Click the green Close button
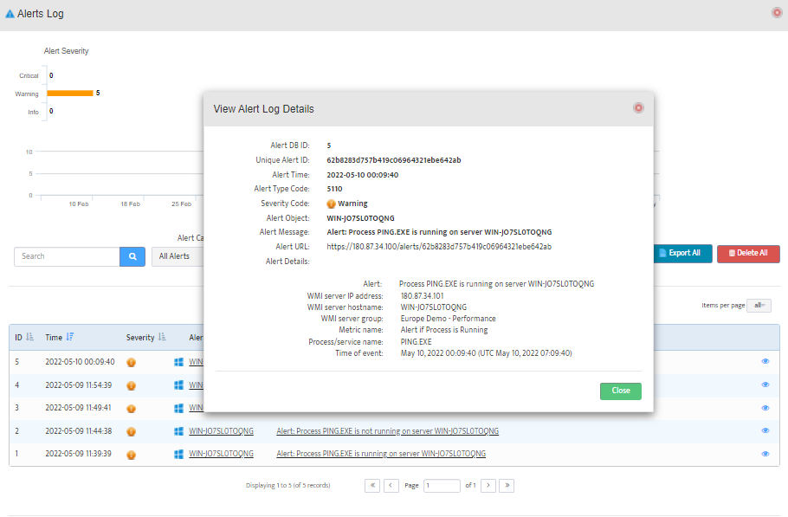 pyautogui.click(x=621, y=391)
